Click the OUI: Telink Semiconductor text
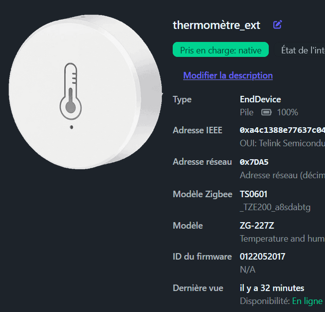Screen dimensions: 325x312 [x=282, y=143]
